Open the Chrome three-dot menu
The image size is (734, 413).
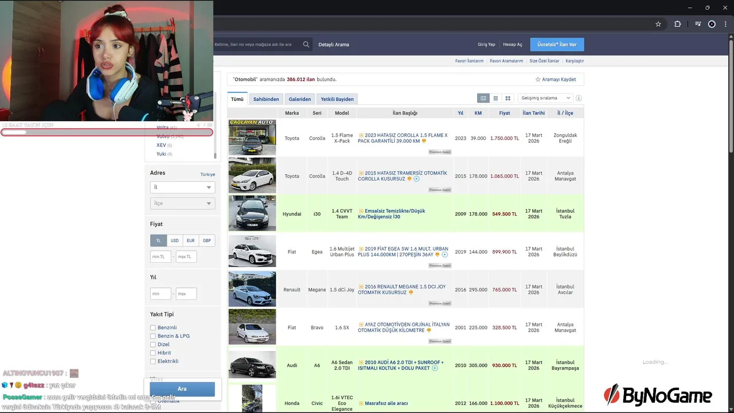(725, 24)
